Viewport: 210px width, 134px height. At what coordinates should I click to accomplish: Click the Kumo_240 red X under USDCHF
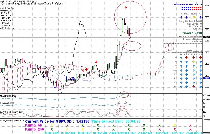[160, 129]
